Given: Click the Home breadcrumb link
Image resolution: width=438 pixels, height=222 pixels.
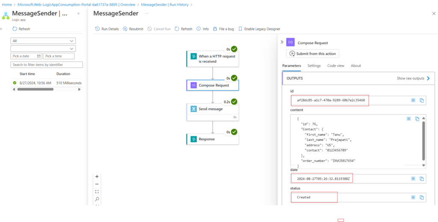Looking at the screenshot, I should pyautogui.click(x=7, y=5).
